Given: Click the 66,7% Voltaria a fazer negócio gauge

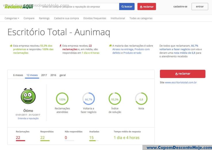Looking at the screenshot, I should (89, 99).
